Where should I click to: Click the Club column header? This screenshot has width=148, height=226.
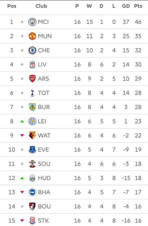pyautogui.click(x=41, y=6)
